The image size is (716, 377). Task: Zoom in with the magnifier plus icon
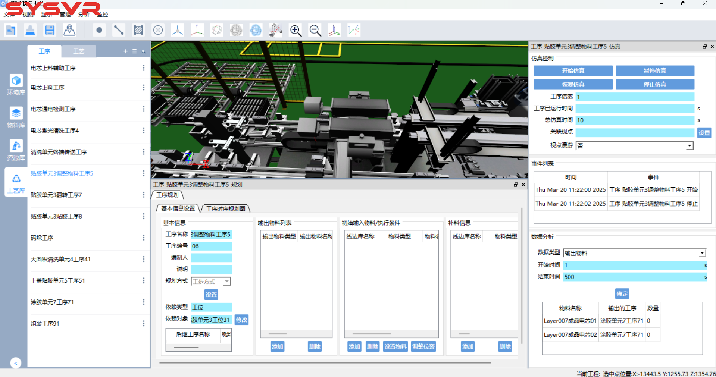point(296,30)
